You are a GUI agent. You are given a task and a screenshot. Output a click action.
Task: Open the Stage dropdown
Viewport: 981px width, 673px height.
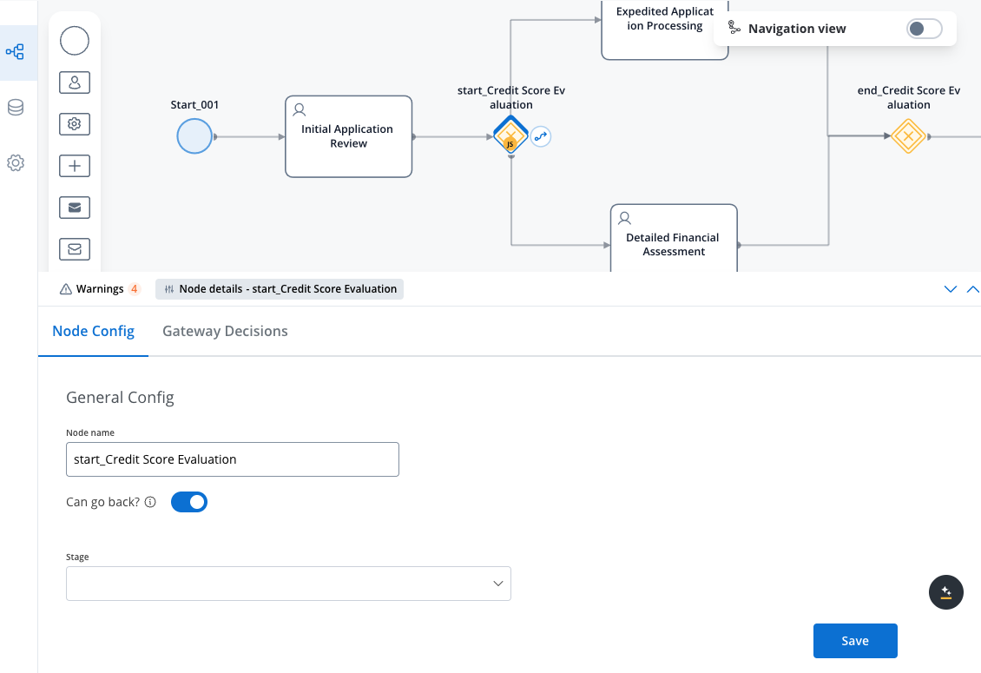[x=288, y=584]
